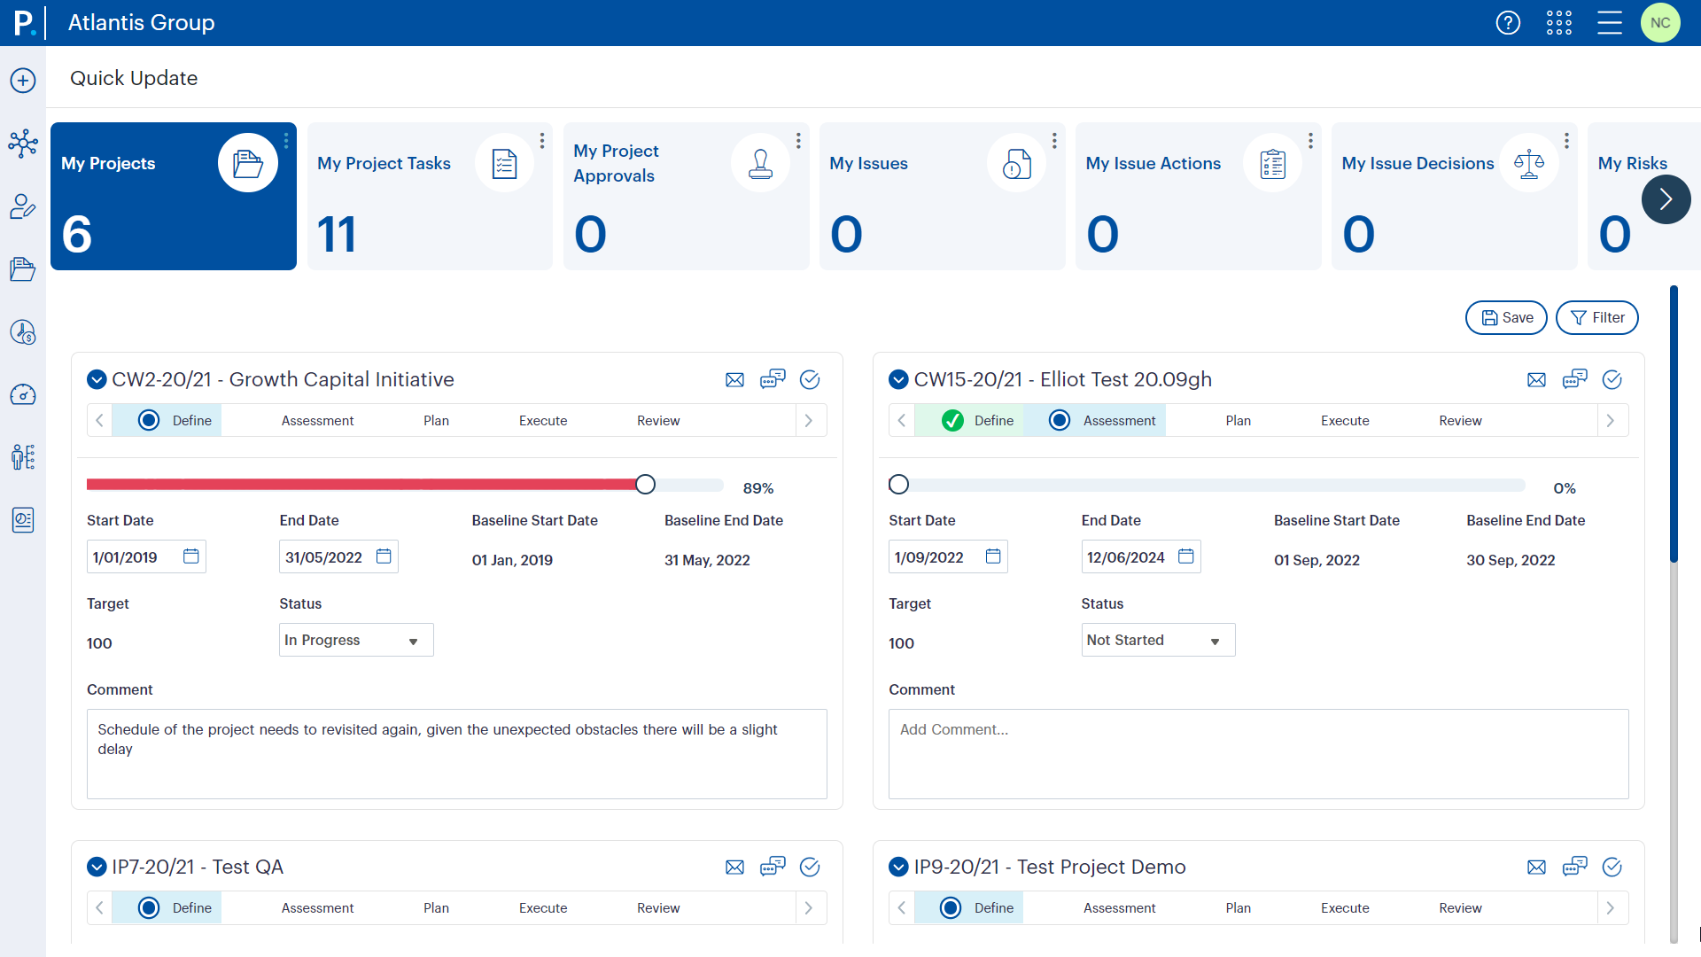Click the 89% progress slider handle
The height and width of the screenshot is (957, 1701).
(646, 485)
